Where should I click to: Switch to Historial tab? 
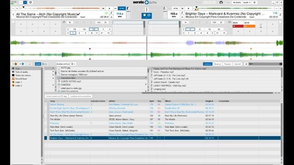pyautogui.click(x=237, y=64)
